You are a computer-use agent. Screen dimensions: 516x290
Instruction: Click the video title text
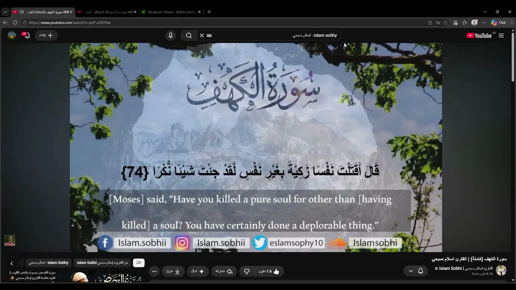[x=469, y=259]
